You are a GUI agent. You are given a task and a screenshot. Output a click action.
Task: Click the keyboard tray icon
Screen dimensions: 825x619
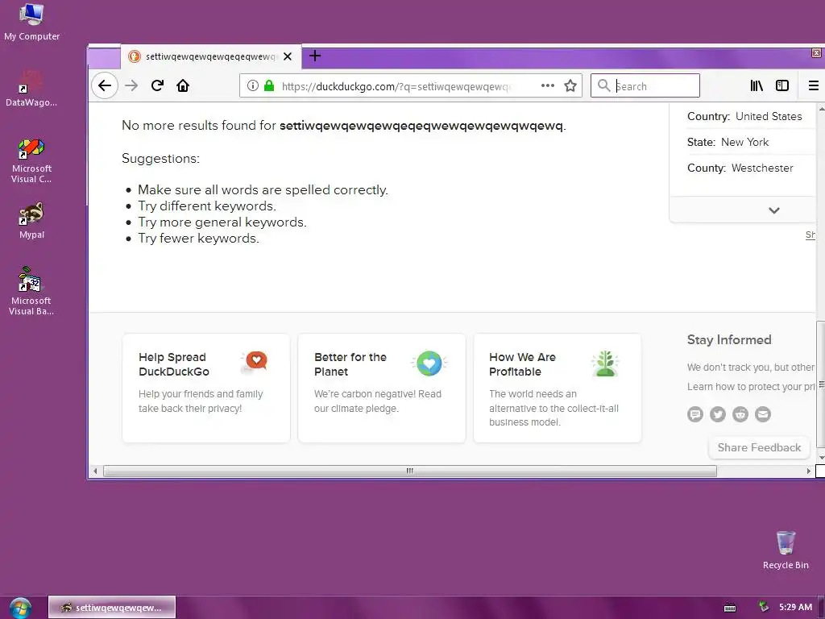click(x=730, y=608)
